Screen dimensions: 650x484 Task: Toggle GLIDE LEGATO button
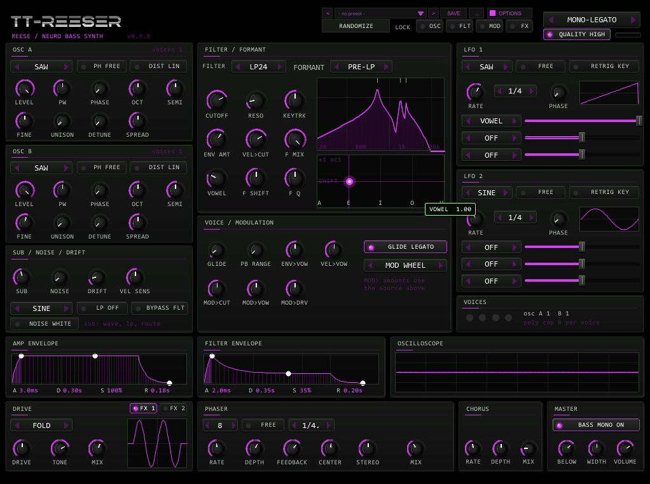405,247
